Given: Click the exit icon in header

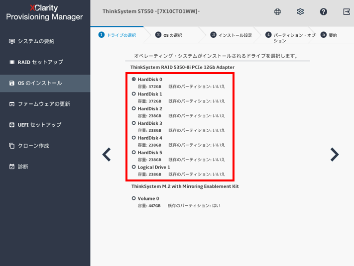Looking at the screenshot, I should [347, 11].
